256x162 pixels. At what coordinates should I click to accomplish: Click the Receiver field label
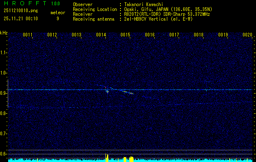tap(83, 14)
